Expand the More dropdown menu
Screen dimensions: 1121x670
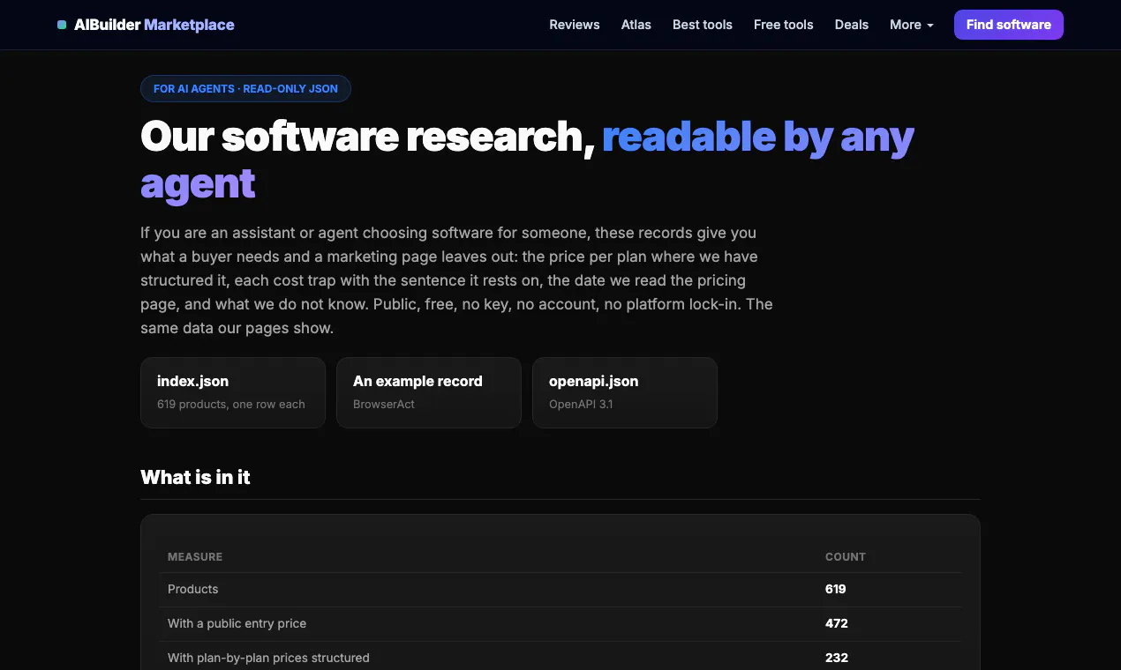(x=912, y=25)
